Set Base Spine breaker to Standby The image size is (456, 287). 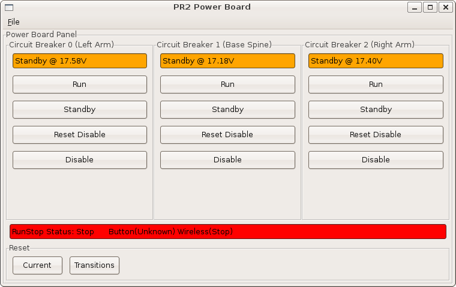(227, 110)
